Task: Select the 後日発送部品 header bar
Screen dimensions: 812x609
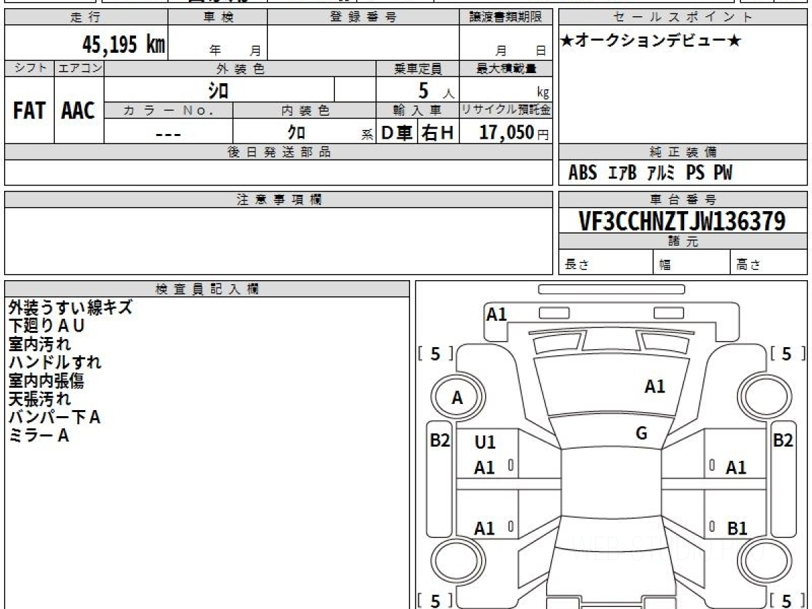Action: [279, 152]
